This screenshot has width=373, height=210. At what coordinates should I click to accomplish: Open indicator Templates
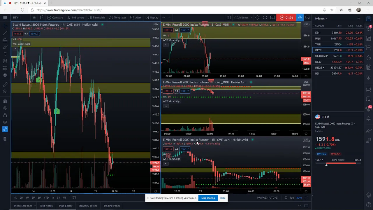(x=118, y=17)
